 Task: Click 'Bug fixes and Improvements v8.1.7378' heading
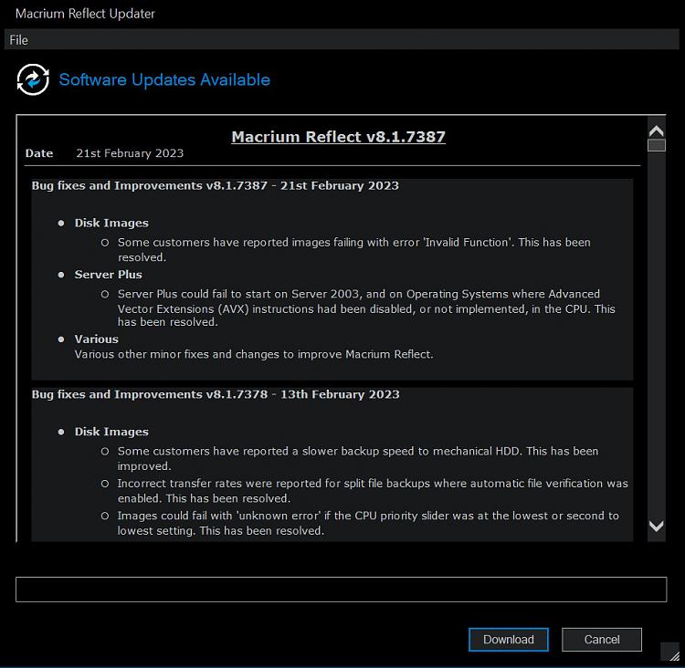(x=216, y=395)
